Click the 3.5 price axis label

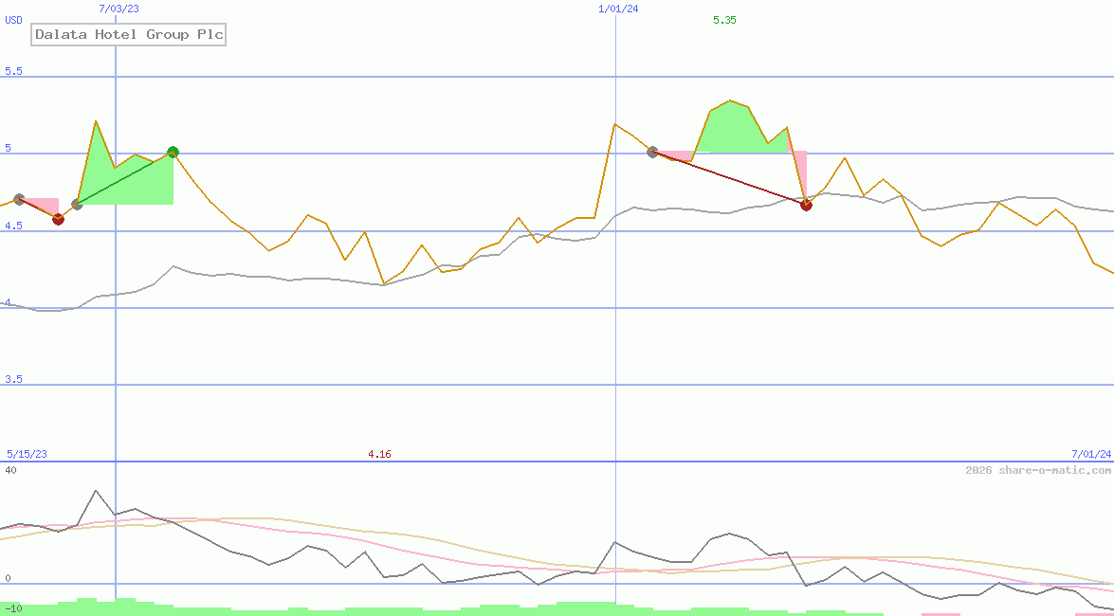click(13, 379)
